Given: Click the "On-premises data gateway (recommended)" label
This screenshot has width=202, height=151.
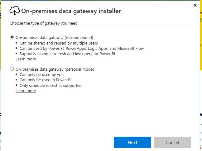Looking at the screenshot, I should (54, 37).
